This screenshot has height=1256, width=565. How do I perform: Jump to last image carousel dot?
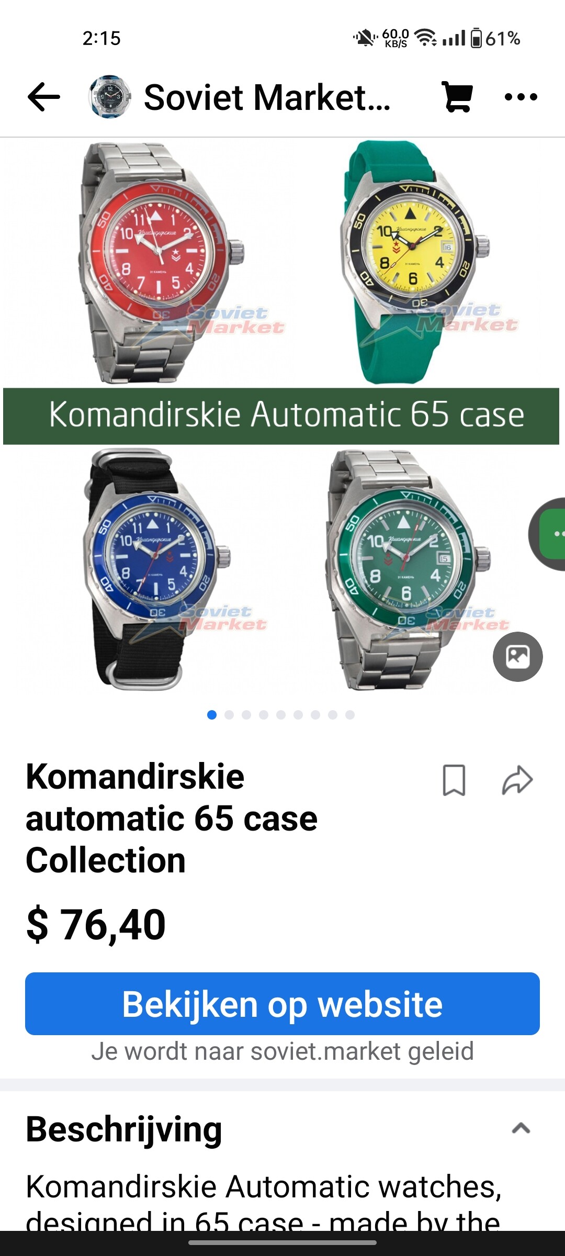coord(350,715)
